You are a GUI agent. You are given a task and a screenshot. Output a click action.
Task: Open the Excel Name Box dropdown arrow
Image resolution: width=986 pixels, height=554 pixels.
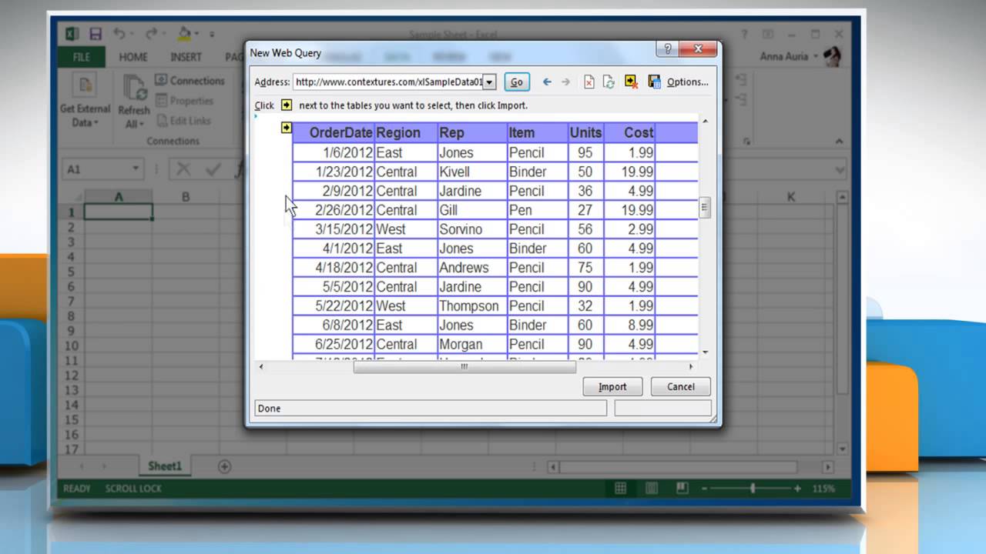pos(136,169)
